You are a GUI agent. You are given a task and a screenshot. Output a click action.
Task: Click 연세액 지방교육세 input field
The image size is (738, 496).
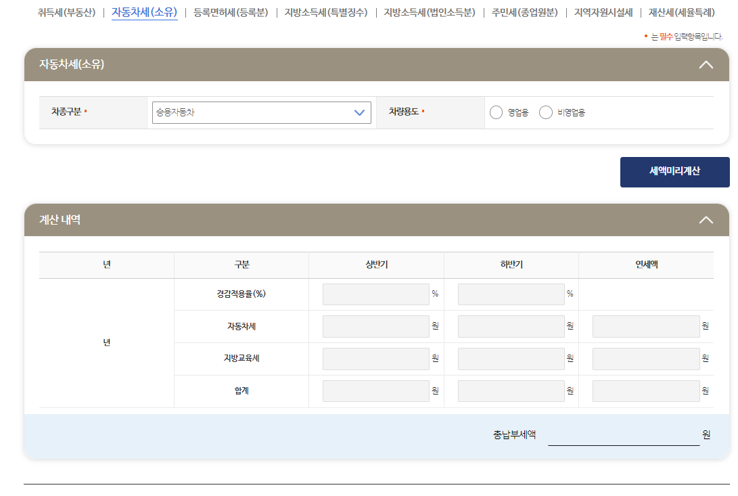pos(646,359)
